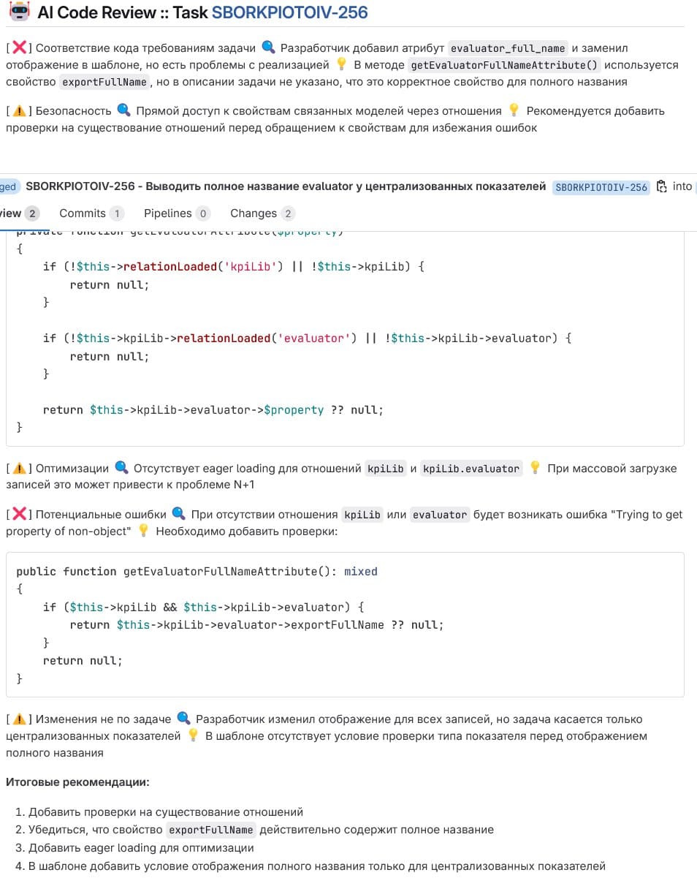697x878 pixels.
Task: Click the red cross before "Соответствие кода требованиям"
Action: pos(20,48)
